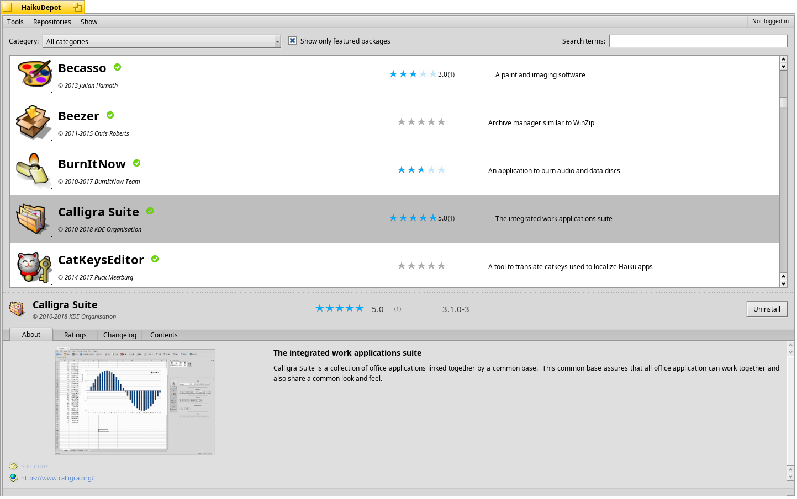
Task: Select the CatKeysEditor package title
Action: (x=101, y=260)
